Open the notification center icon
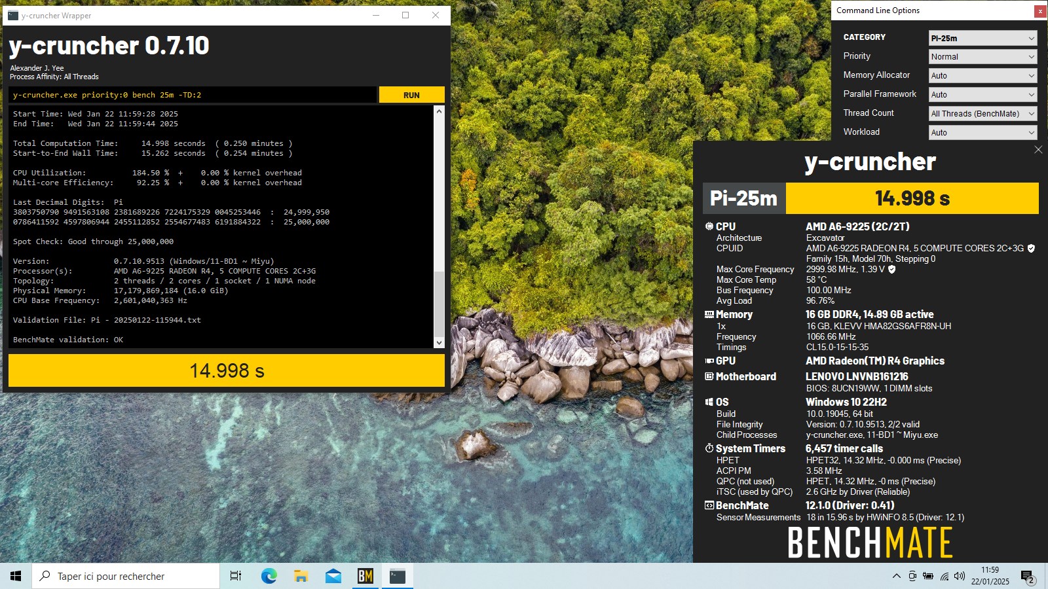Image resolution: width=1048 pixels, height=589 pixels. click(1027, 577)
